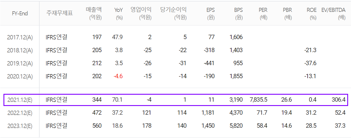Select the 2019 EPS value -441
The height and width of the screenshot is (139, 351).
(x=209, y=63)
